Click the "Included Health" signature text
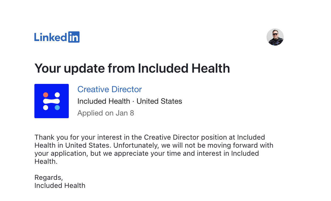The width and height of the screenshot is (331, 201). pos(60,185)
